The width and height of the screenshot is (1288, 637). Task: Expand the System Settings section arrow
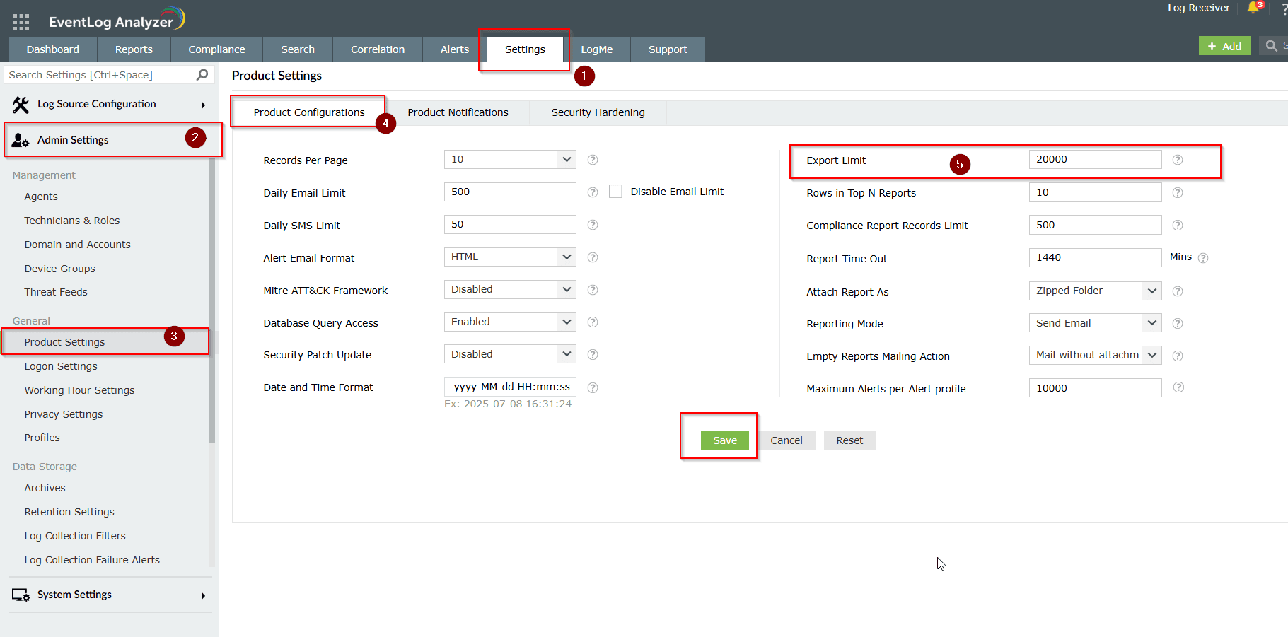203,596
